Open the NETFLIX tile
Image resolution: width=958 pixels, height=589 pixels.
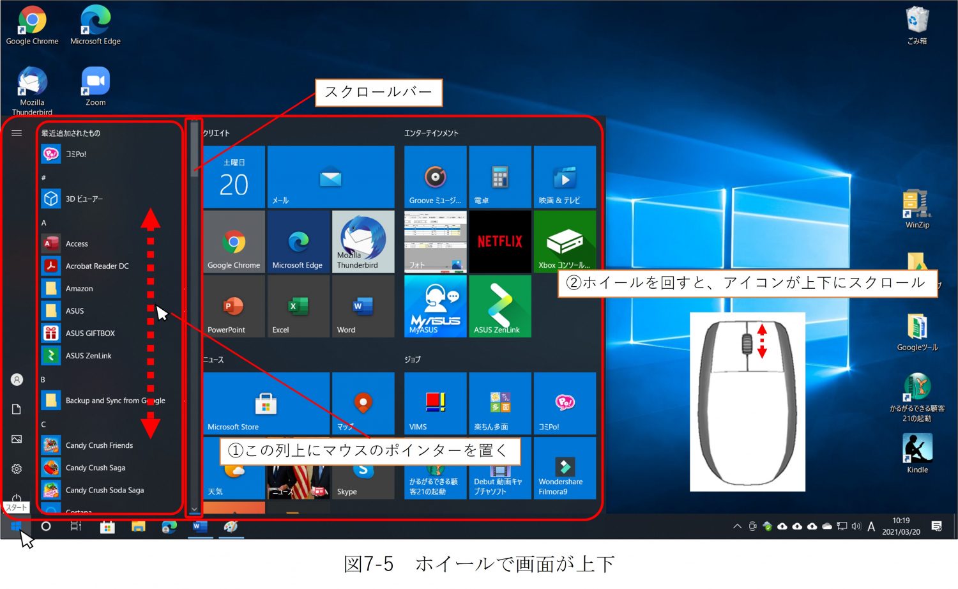[500, 241]
